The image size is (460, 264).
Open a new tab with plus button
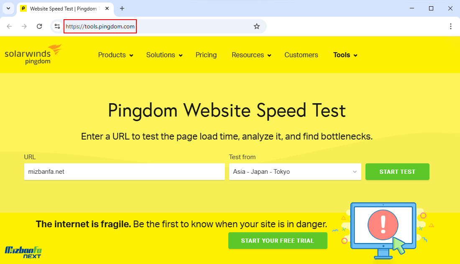tap(122, 8)
